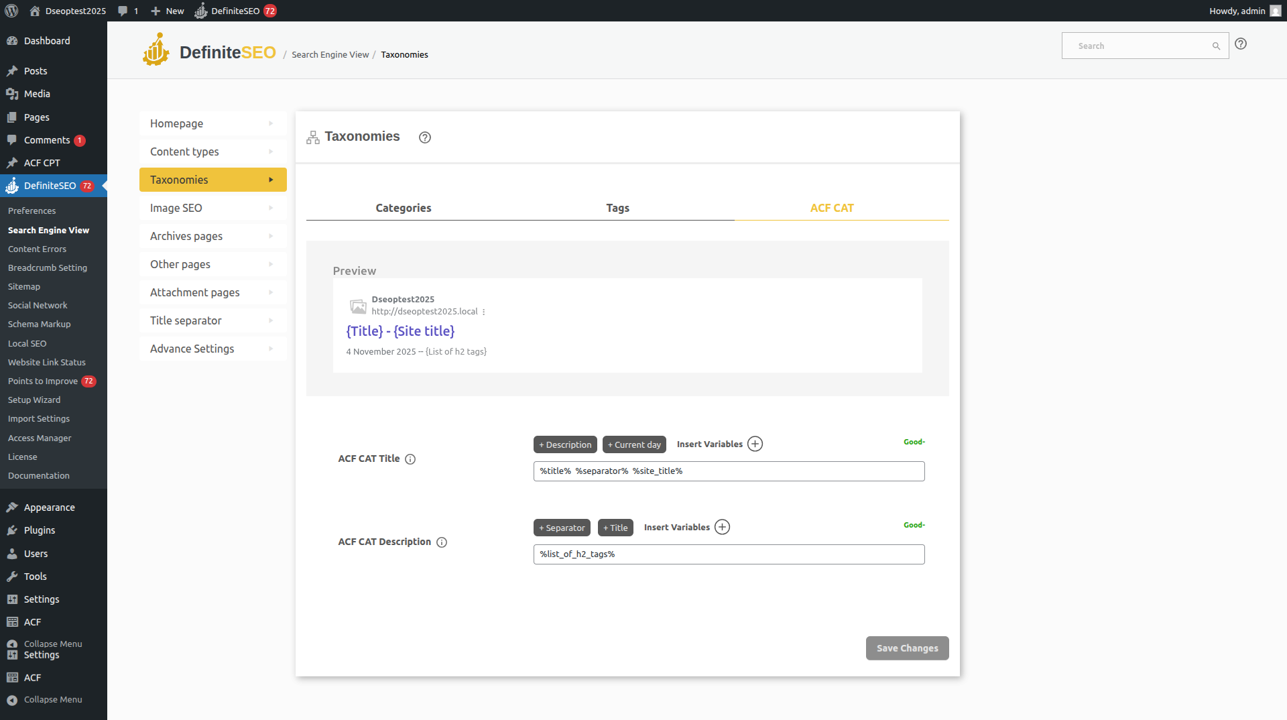The width and height of the screenshot is (1287, 720).
Task: Click the Save Changes button
Action: (907, 648)
